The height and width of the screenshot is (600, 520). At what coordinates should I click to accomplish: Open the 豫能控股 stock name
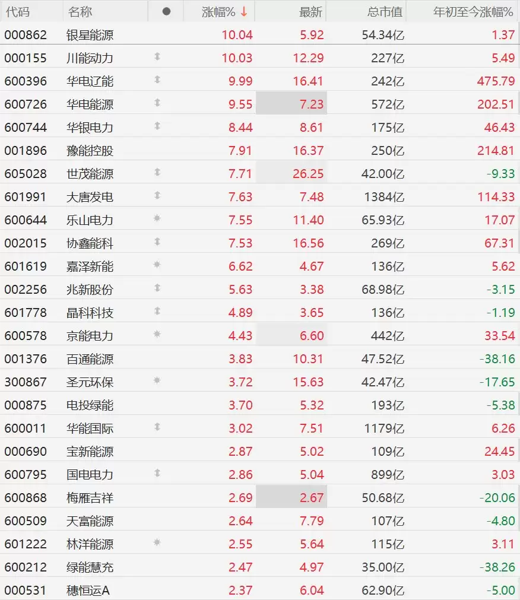pos(90,151)
